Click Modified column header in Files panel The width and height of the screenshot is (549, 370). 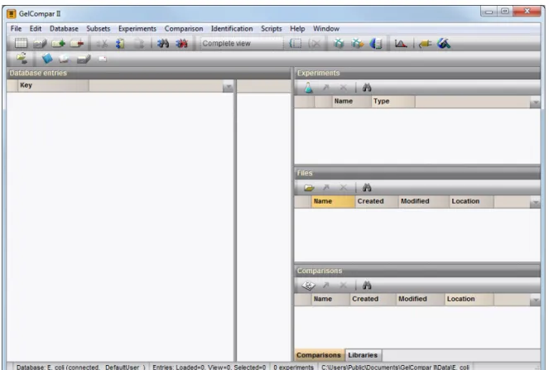click(x=424, y=201)
